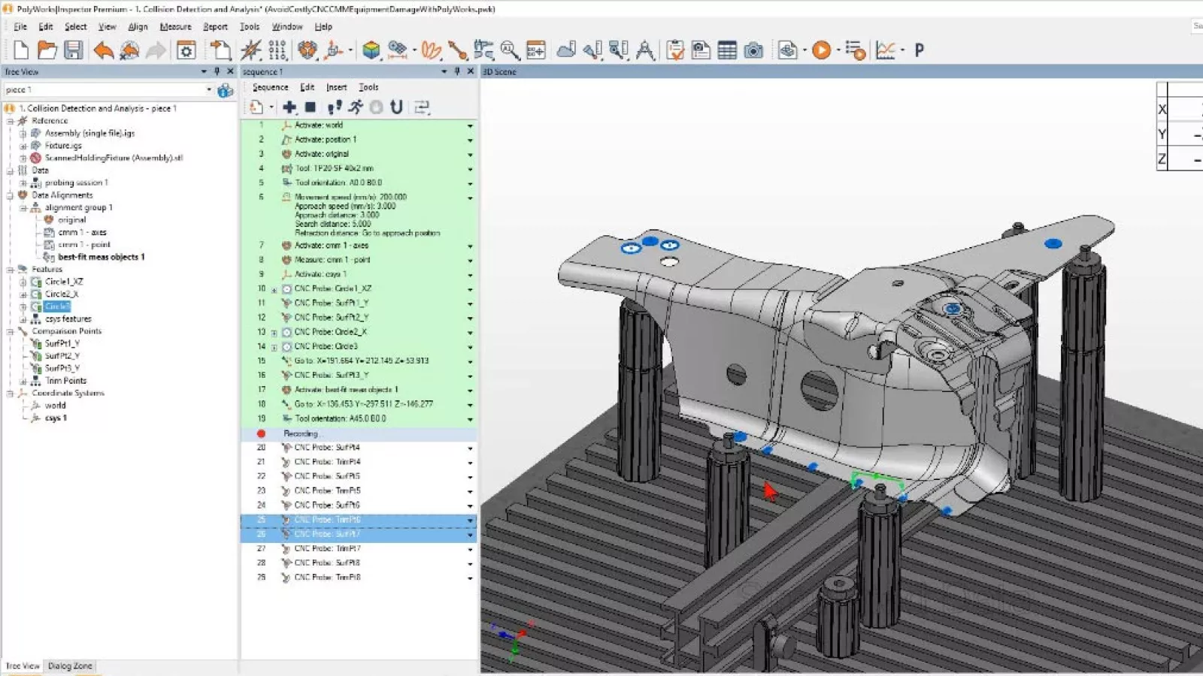This screenshot has width=1203, height=676.
Task: Toggle the pin on Tree View panel
Action: (217, 71)
